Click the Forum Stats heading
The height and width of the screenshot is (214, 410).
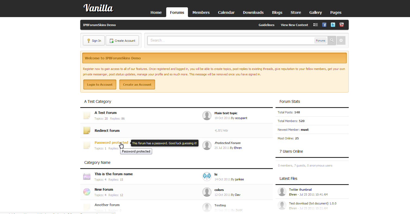click(x=290, y=101)
